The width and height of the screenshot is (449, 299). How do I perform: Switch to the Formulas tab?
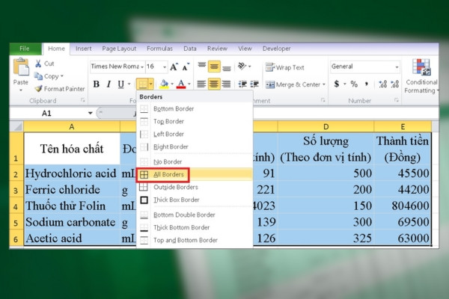[x=159, y=49]
